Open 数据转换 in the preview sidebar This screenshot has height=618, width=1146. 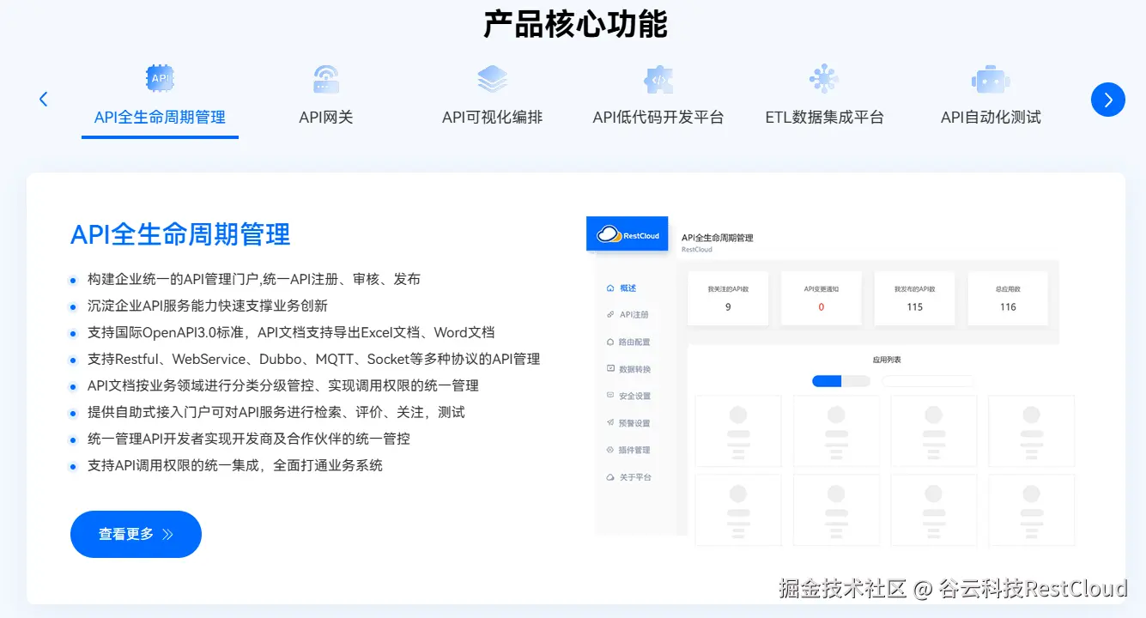(x=635, y=369)
